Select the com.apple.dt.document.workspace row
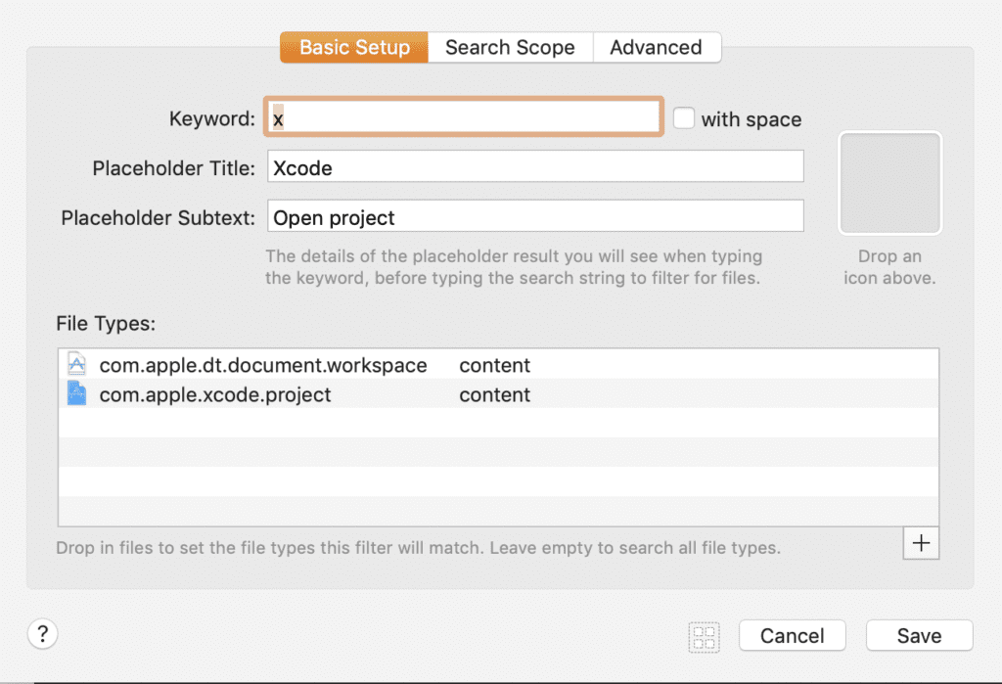1002x684 pixels. click(x=263, y=365)
